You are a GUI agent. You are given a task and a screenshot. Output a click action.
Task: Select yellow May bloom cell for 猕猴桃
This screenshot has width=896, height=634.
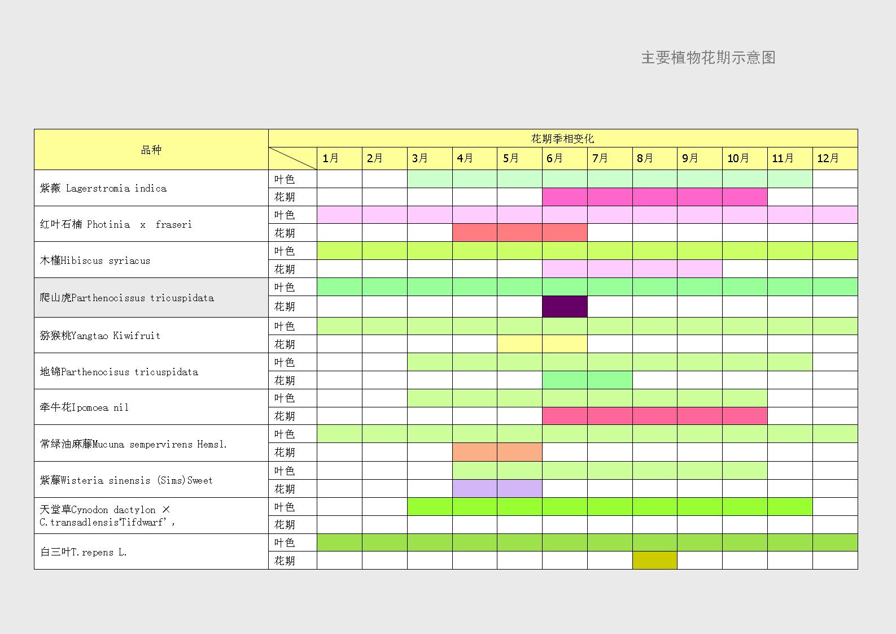pos(519,344)
